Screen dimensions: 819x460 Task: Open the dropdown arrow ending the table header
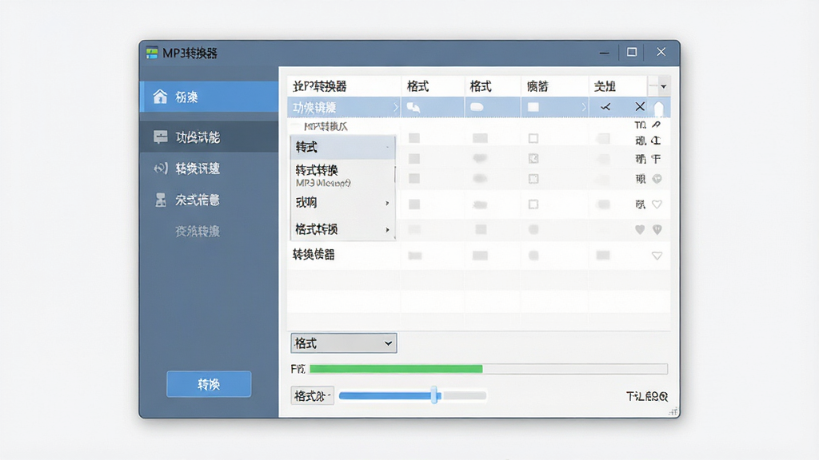coord(663,86)
